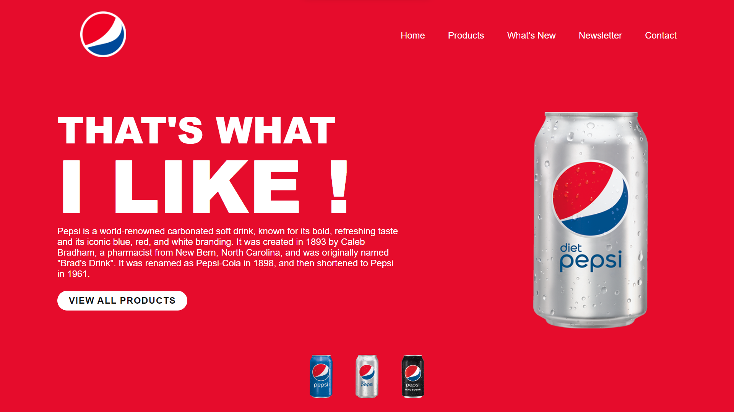The height and width of the screenshot is (412, 734).
Task: Click the VIEW ALL PRODUCTS button
Action: (x=122, y=301)
